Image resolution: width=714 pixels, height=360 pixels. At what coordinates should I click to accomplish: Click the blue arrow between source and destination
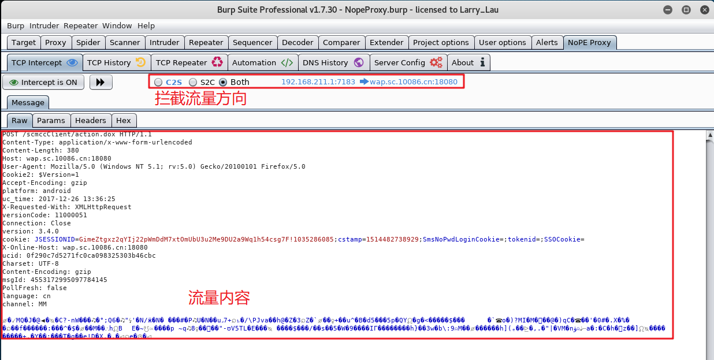pyautogui.click(x=363, y=81)
